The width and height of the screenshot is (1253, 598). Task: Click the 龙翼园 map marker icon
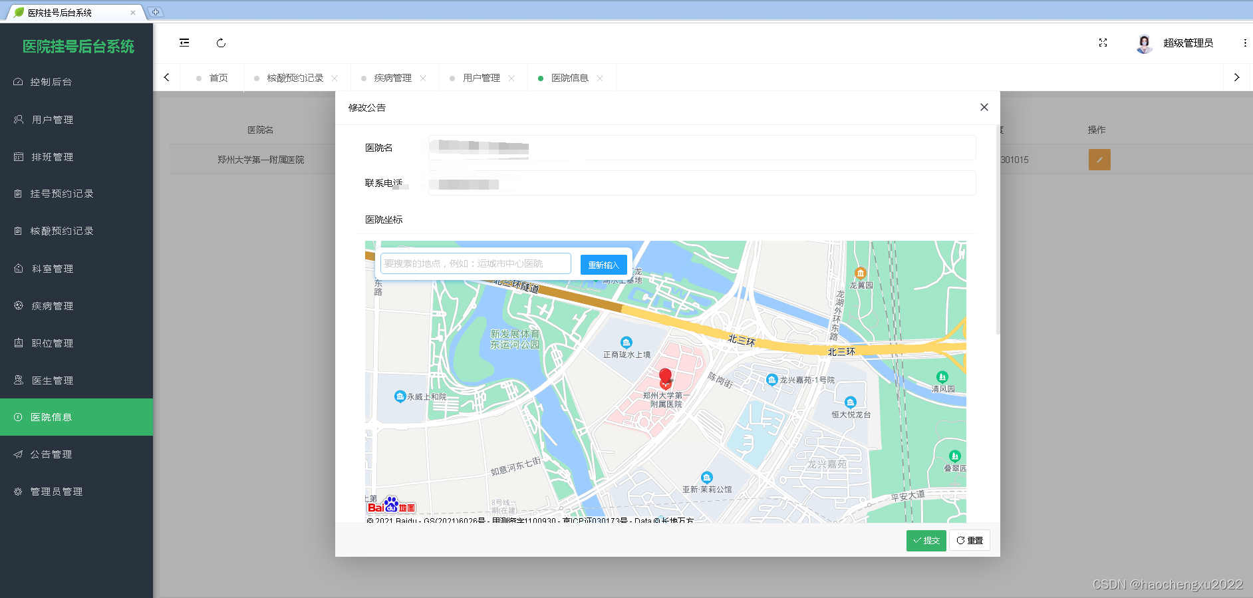(861, 273)
